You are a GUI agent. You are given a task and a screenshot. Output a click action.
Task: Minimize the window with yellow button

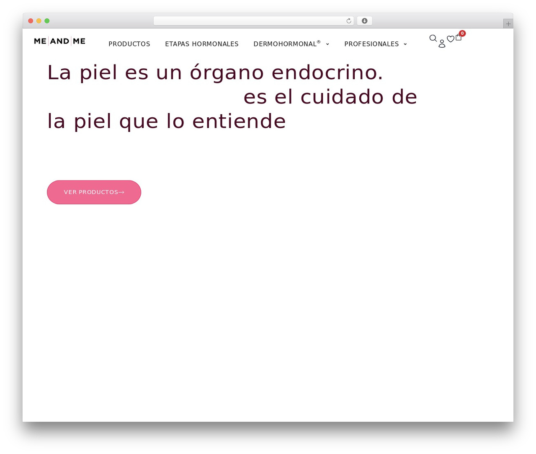[39, 21]
